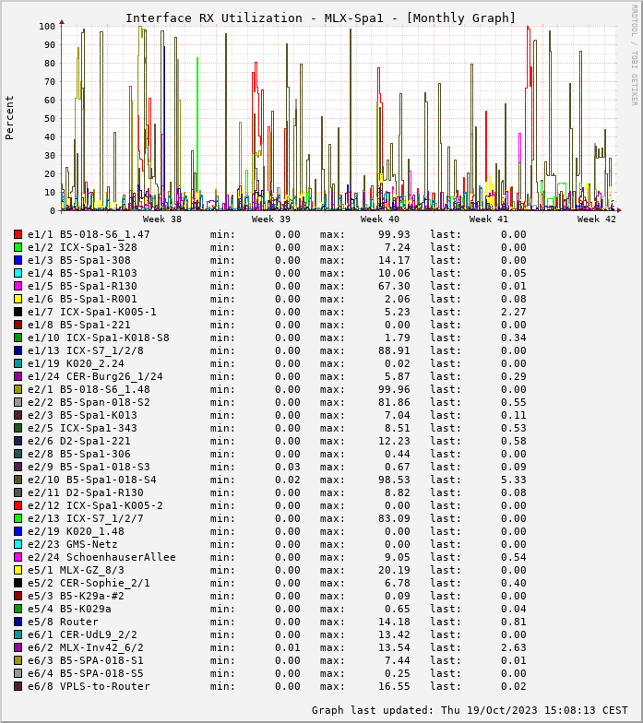Click the 100 tick on the y-axis
Image resolution: width=643 pixels, height=723 pixels.
pos(46,26)
